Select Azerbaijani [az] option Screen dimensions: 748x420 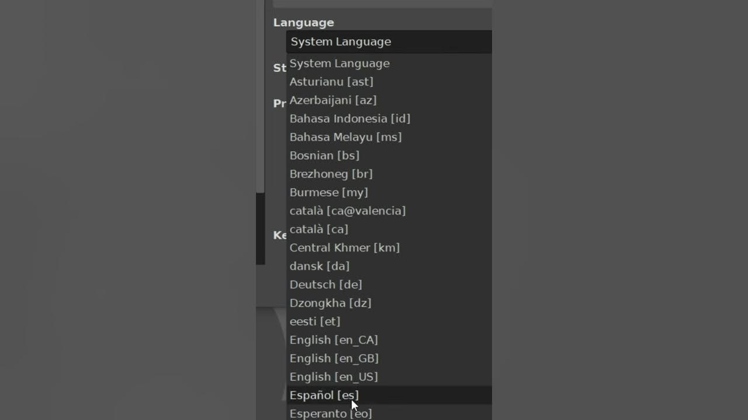coord(333,100)
